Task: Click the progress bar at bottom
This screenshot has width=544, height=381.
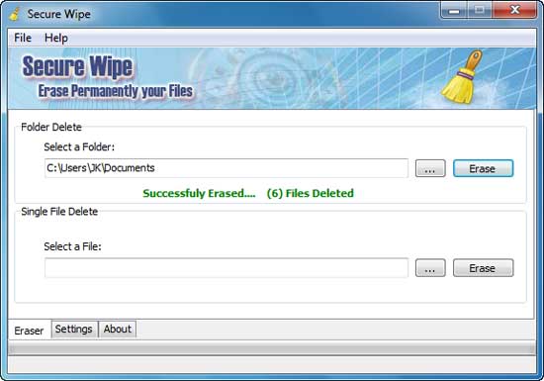Action: tap(272, 348)
